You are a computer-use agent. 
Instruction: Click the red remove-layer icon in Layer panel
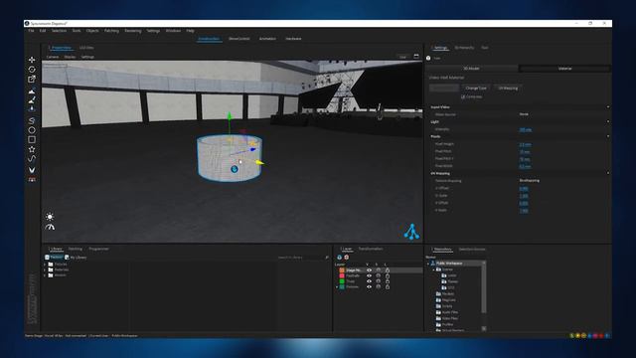347,258
